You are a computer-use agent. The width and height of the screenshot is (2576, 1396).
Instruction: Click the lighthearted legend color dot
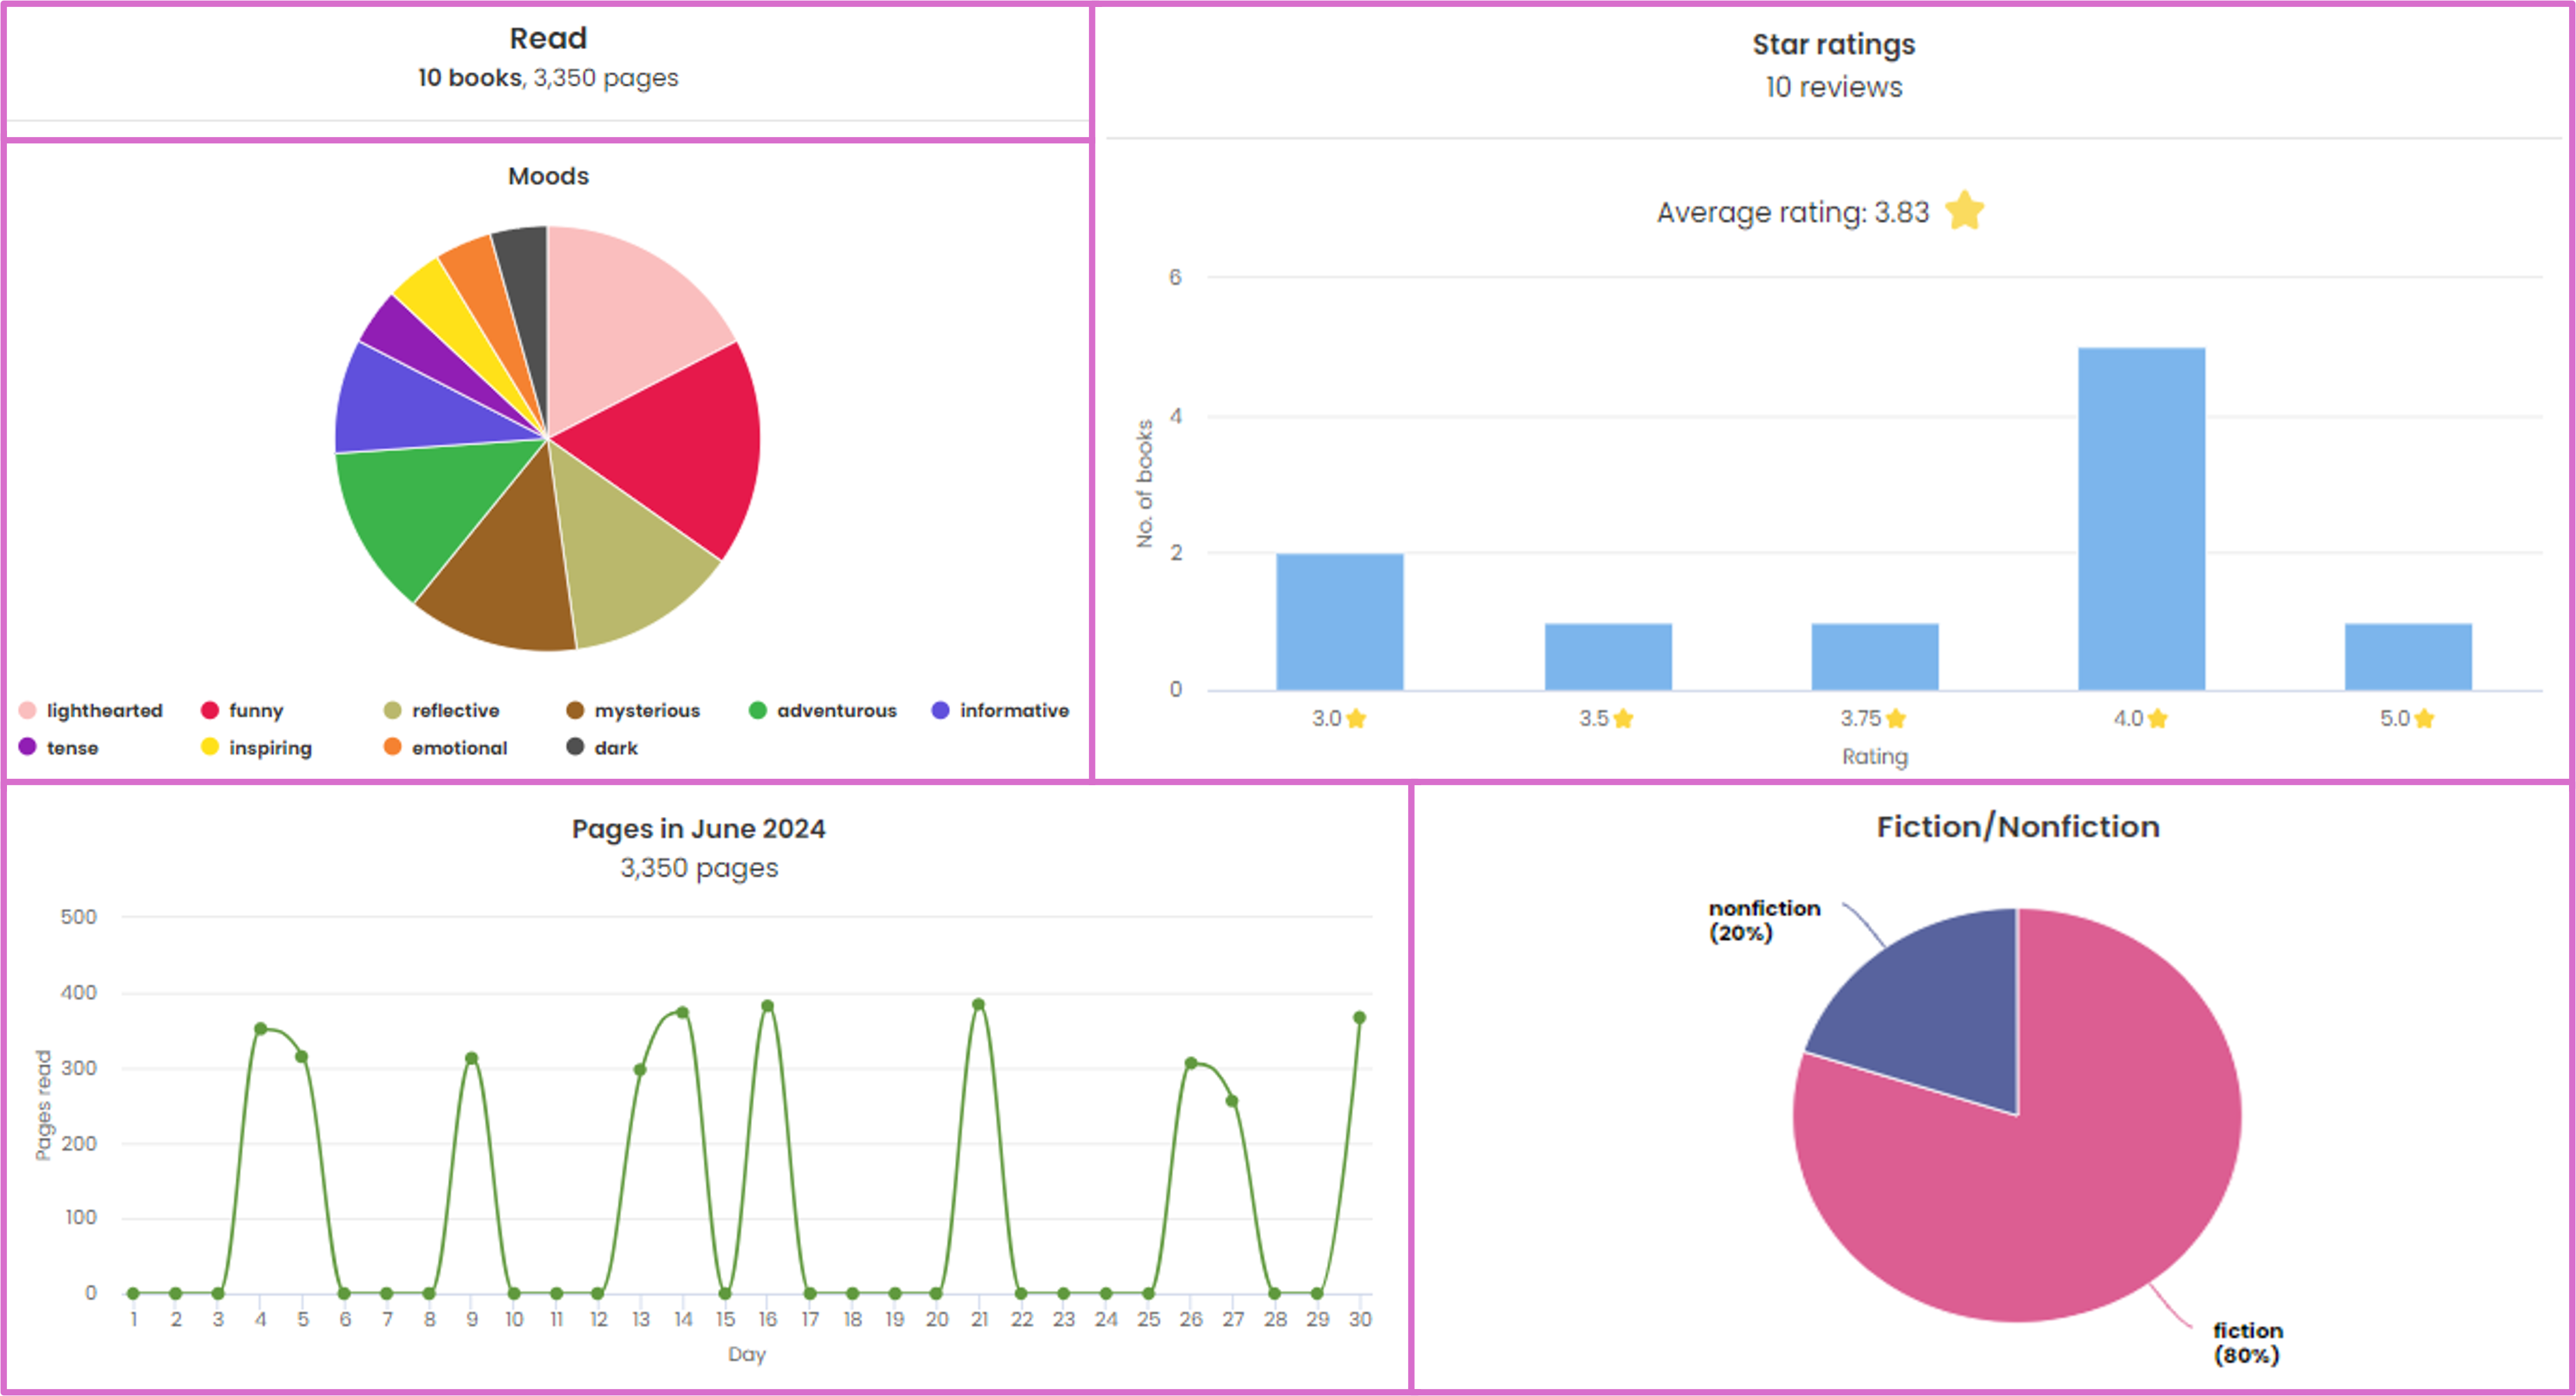[x=27, y=710]
